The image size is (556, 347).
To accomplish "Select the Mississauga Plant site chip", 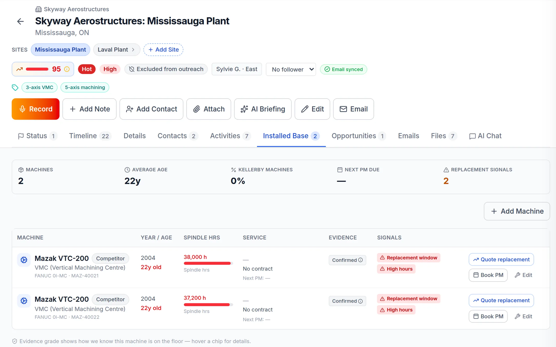I will point(60,50).
